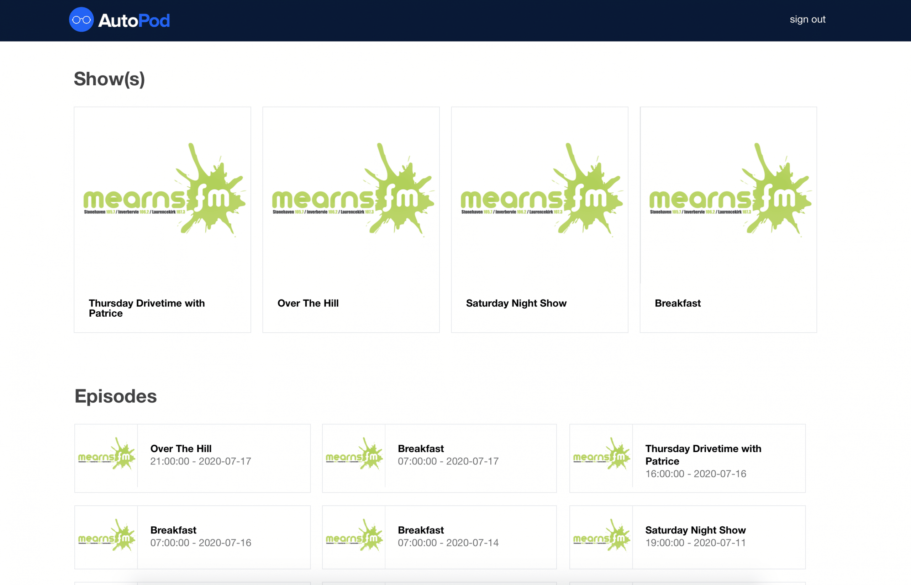Click thumbnail of Breakfast 2020-07-16 episode
This screenshot has width=911, height=585.
pyautogui.click(x=106, y=537)
